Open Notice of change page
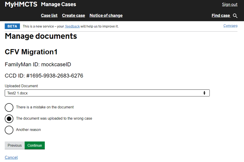This screenshot has height=162, width=244. click(x=106, y=15)
